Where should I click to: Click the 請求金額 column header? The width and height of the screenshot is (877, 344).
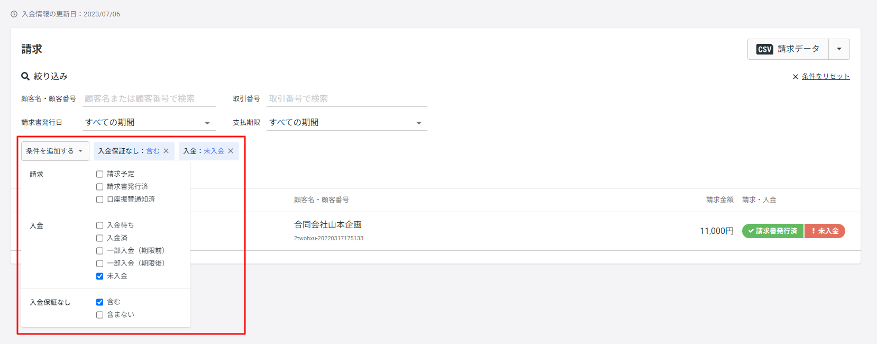point(720,200)
